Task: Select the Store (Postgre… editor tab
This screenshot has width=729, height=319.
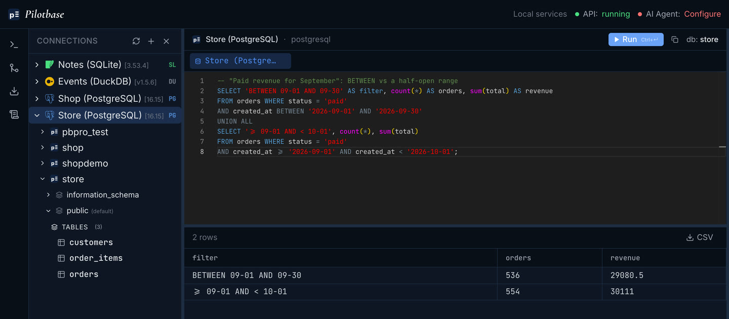Action: pyautogui.click(x=240, y=61)
